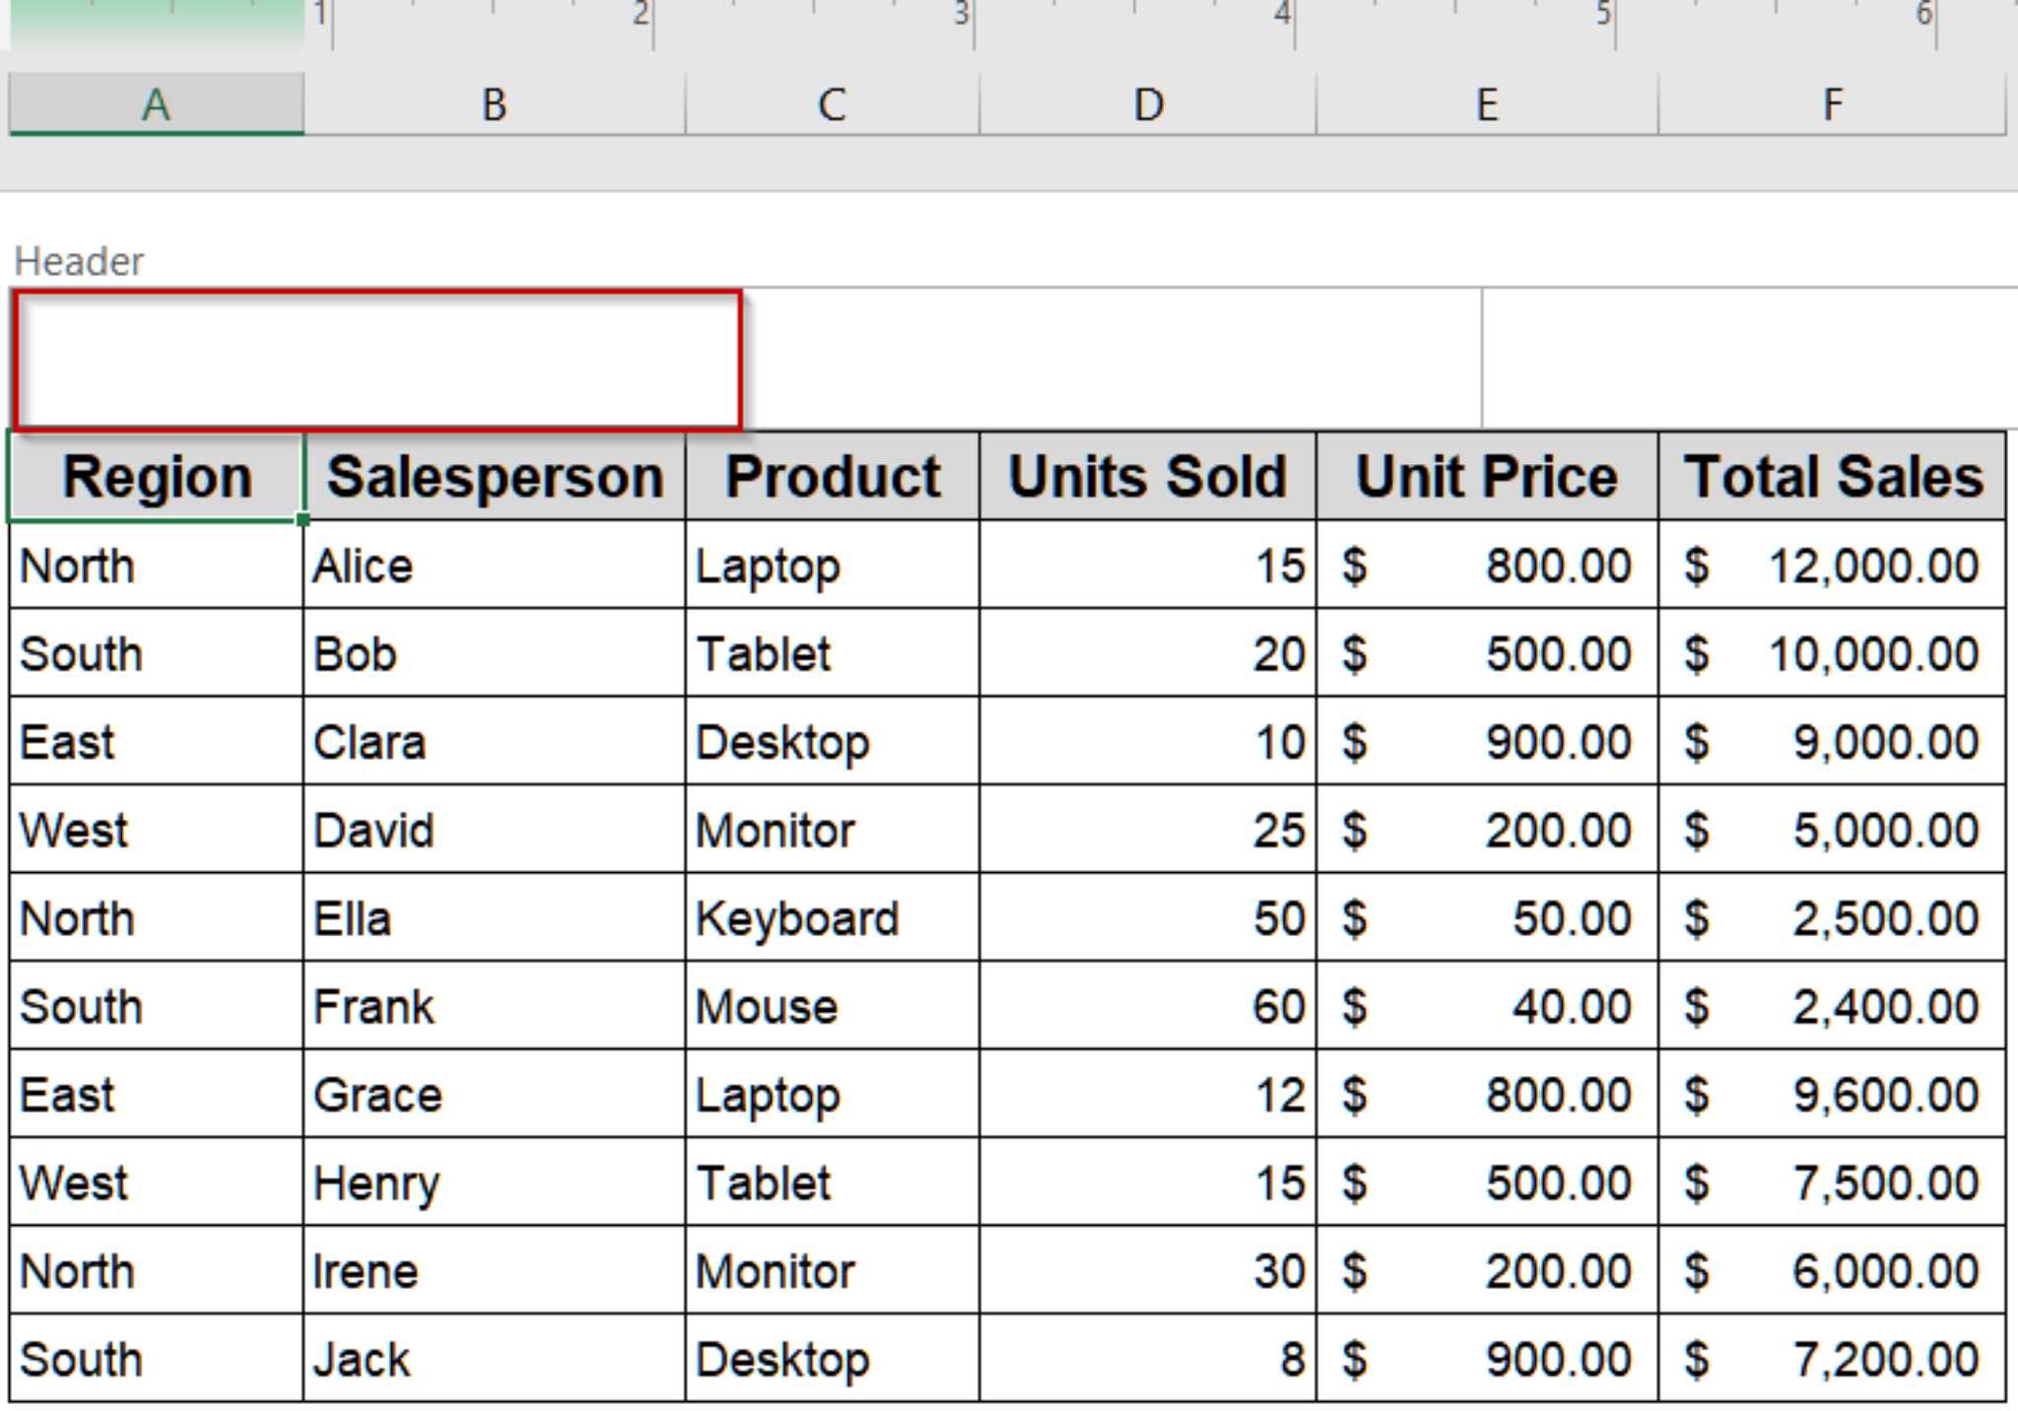Select the Total Sales header cell
2018x1411 pixels.
(1833, 475)
